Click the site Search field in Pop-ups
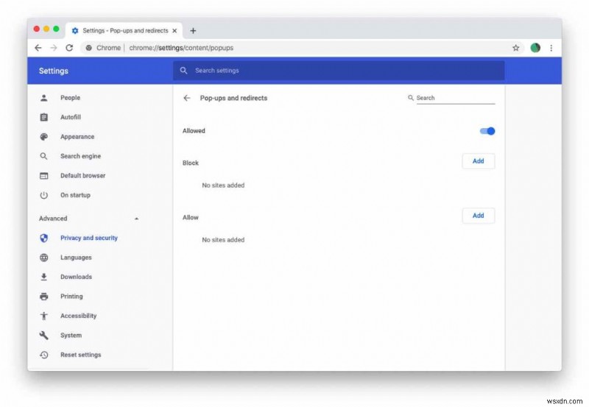Screen dimensions: 589x407 455,98
